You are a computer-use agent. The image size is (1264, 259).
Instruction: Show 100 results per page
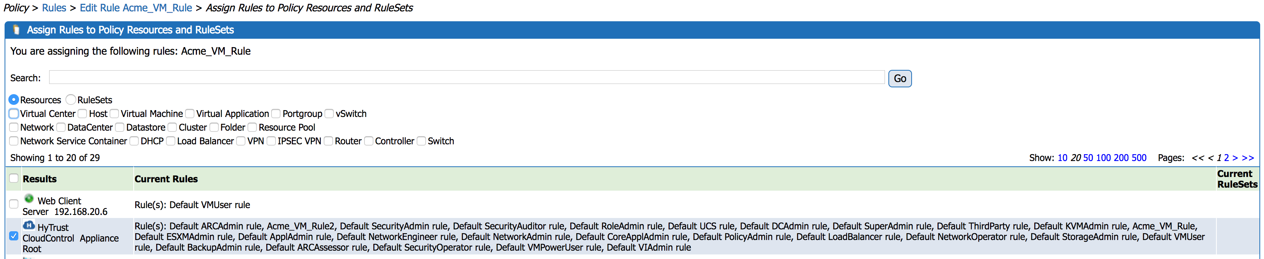[1103, 158]
